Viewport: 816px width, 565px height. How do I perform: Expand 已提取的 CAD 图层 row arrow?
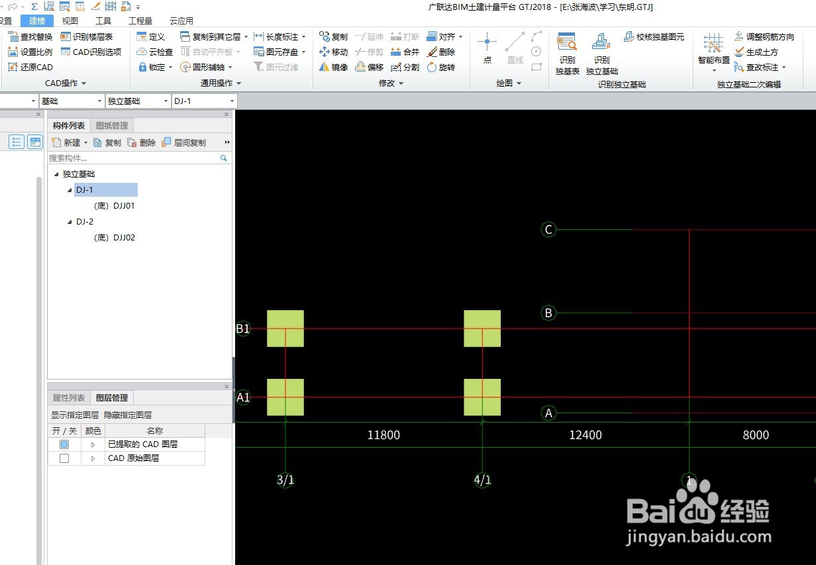tap(93, 444)
